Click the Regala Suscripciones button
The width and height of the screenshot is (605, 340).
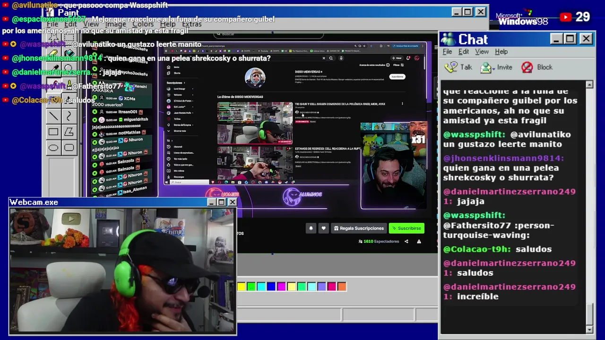359,228
